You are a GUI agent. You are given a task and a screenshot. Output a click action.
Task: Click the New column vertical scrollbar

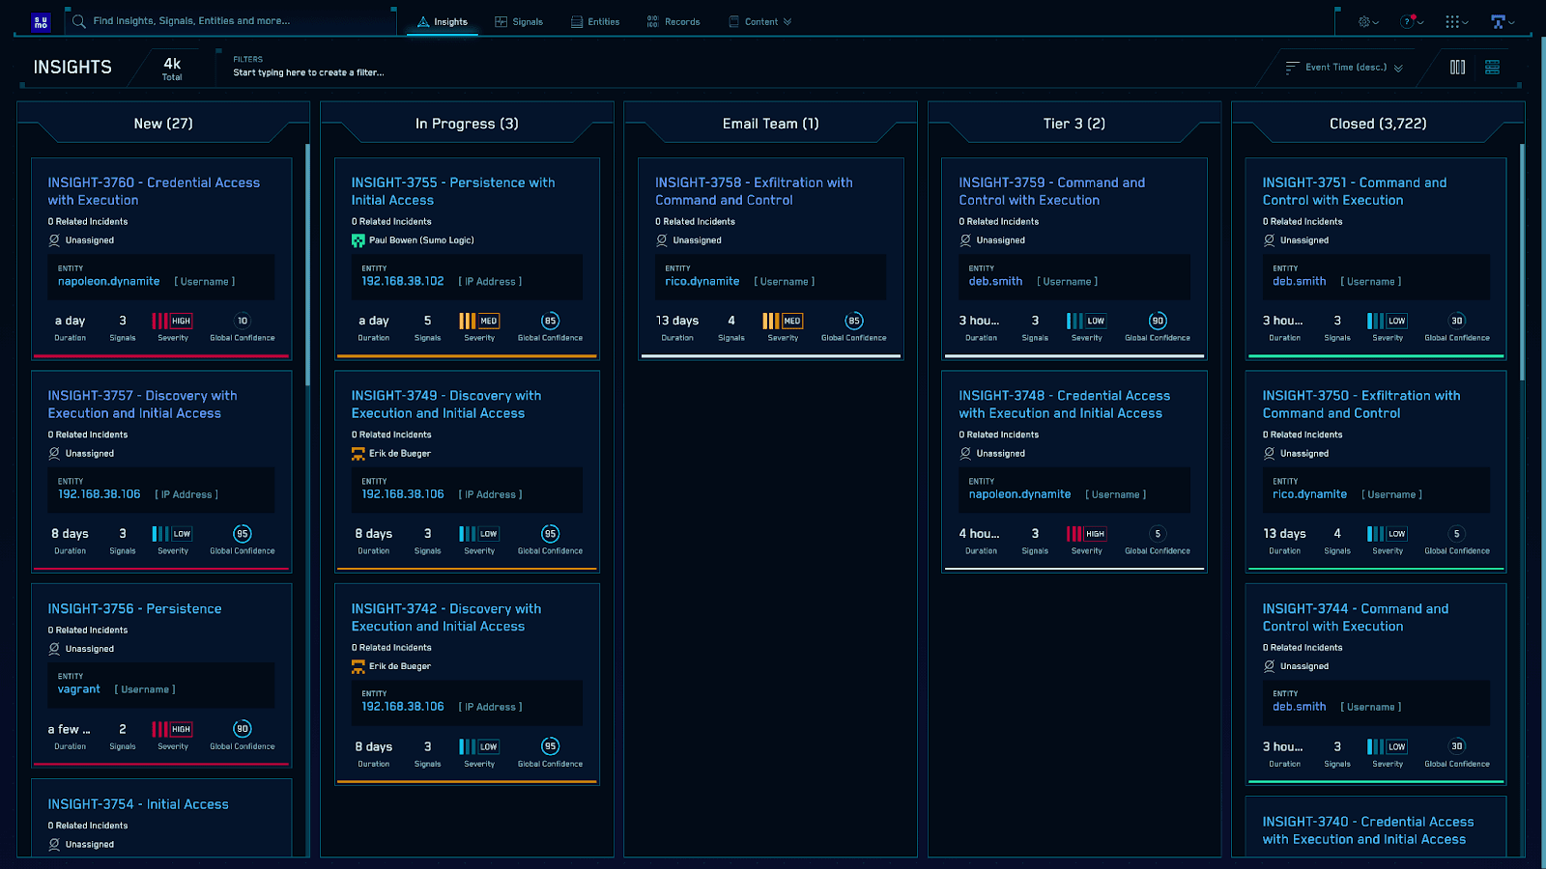coord(307,266)
